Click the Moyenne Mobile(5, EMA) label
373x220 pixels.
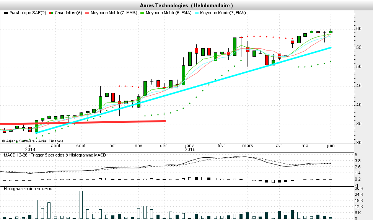(x=169, y=13)
